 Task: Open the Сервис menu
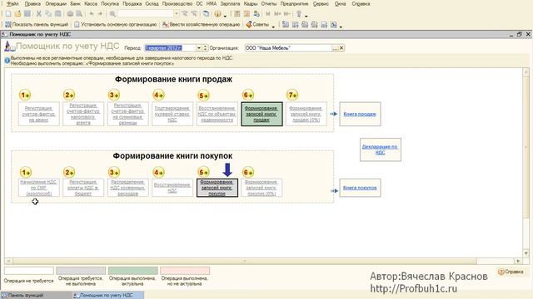pos(321,3)
